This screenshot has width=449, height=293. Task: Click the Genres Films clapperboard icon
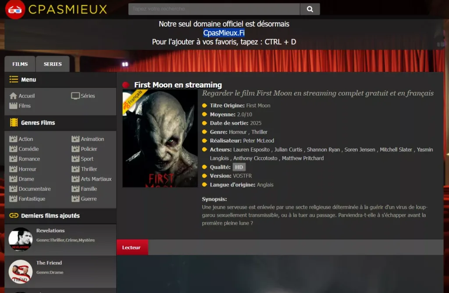pyautogui.click(x=13, y=123)
